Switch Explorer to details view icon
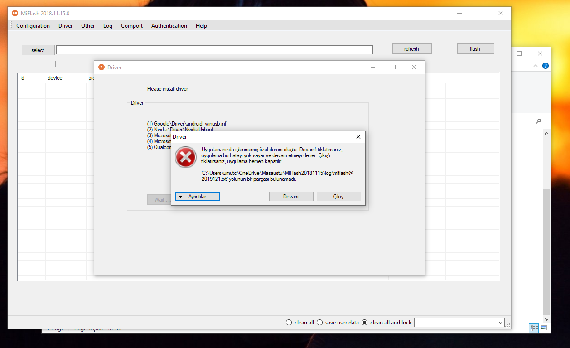 click(534, 328)
